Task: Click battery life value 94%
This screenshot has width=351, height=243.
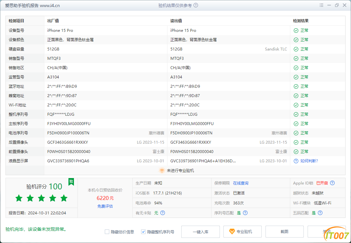Action: coord(158,203)
